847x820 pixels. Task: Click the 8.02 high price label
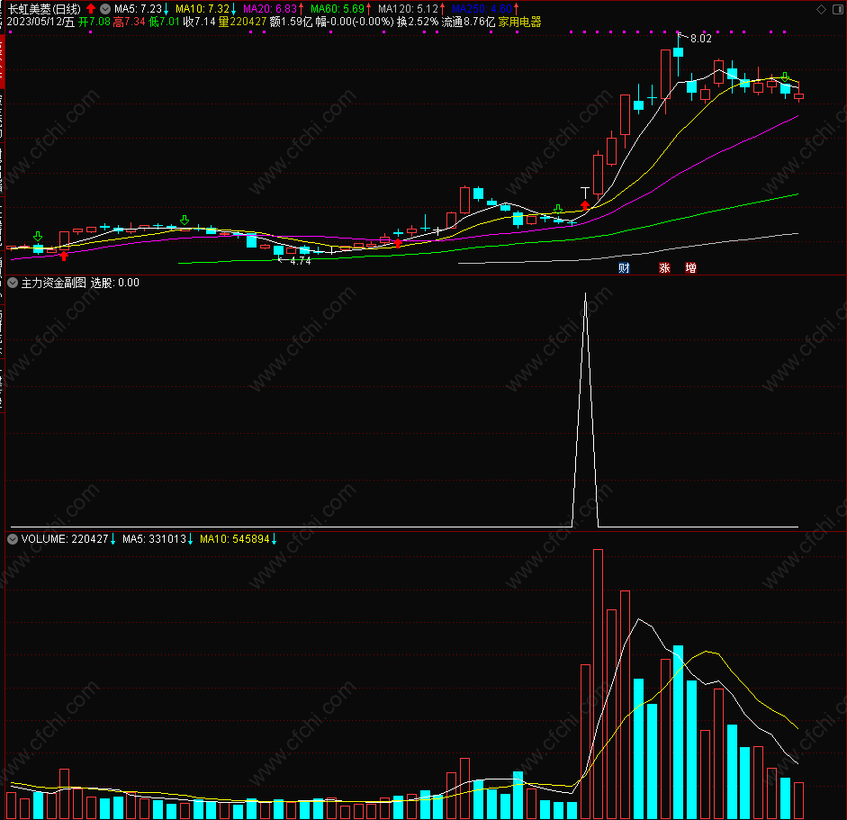click(700, 39)
